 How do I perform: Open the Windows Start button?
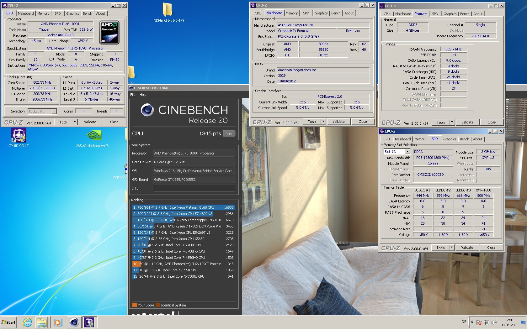9,322
